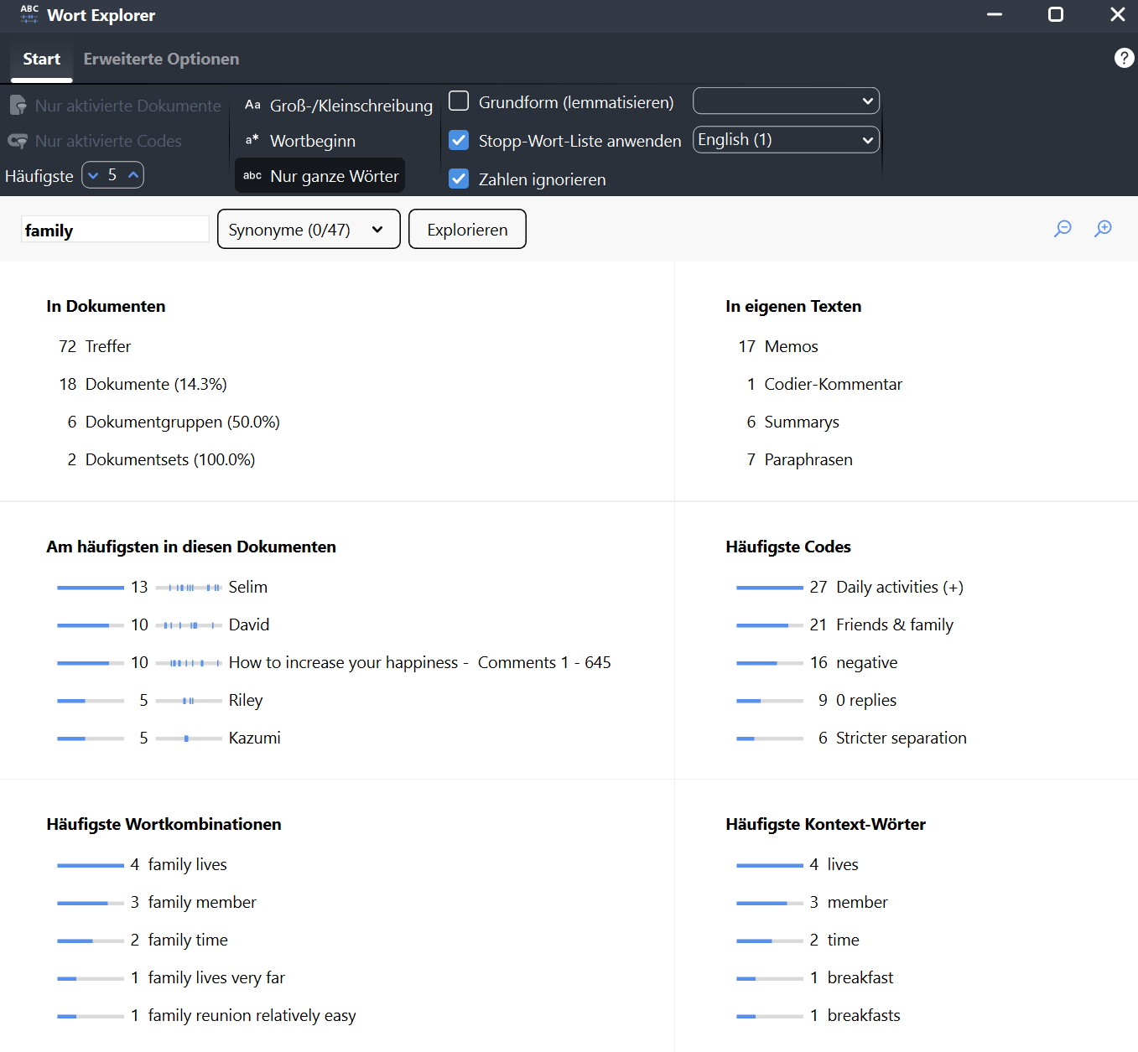Viewport: 1138px width, 1052px height.
Task: Toggle Groß-/Kleinschreibung case sensitivity option
Action: (338, 106)
